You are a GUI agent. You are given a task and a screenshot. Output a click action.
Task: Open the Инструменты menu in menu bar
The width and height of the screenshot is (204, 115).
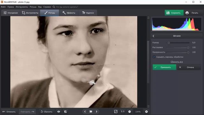coord(22,7)
